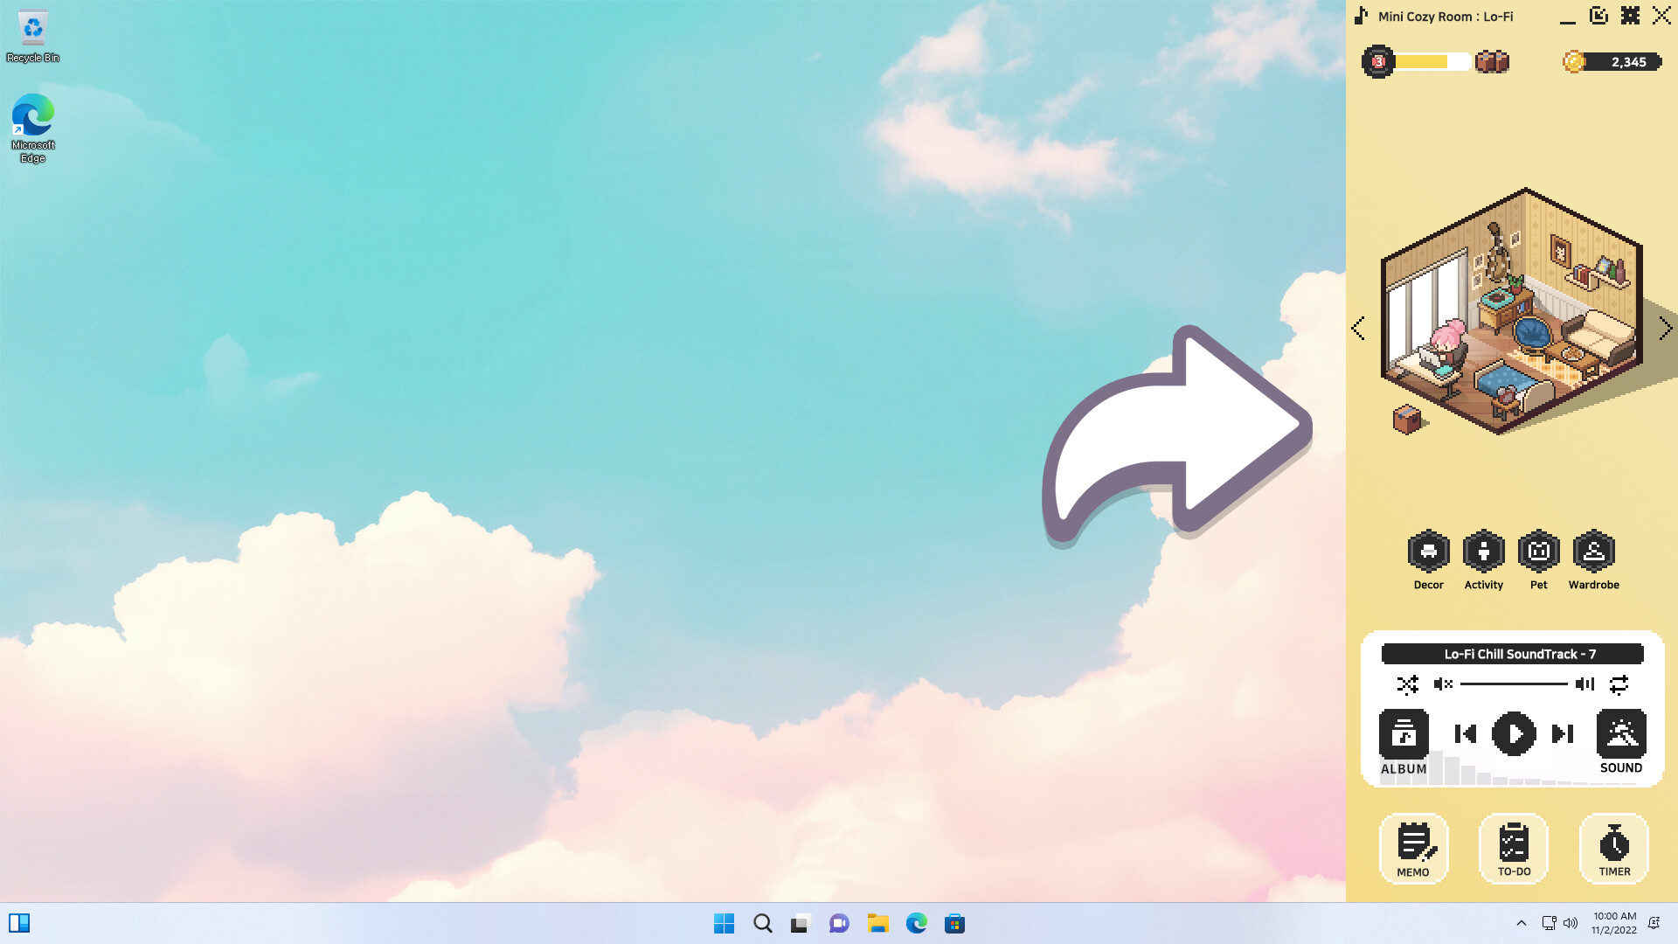
Task: Skip to the next track
Action: (x=1561, y=734)
